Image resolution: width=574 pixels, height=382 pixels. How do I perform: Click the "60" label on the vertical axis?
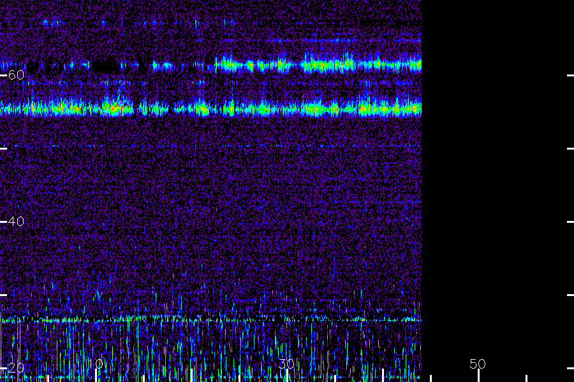click(16, 75)
